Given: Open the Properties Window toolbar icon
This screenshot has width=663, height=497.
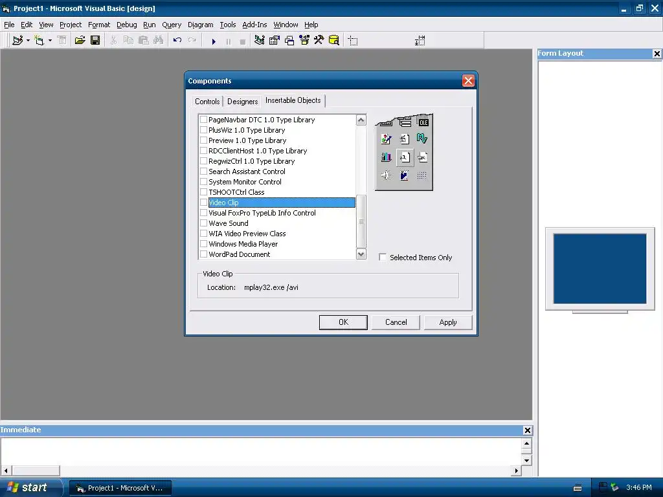Looking at the screenshot, I should 275,41.
